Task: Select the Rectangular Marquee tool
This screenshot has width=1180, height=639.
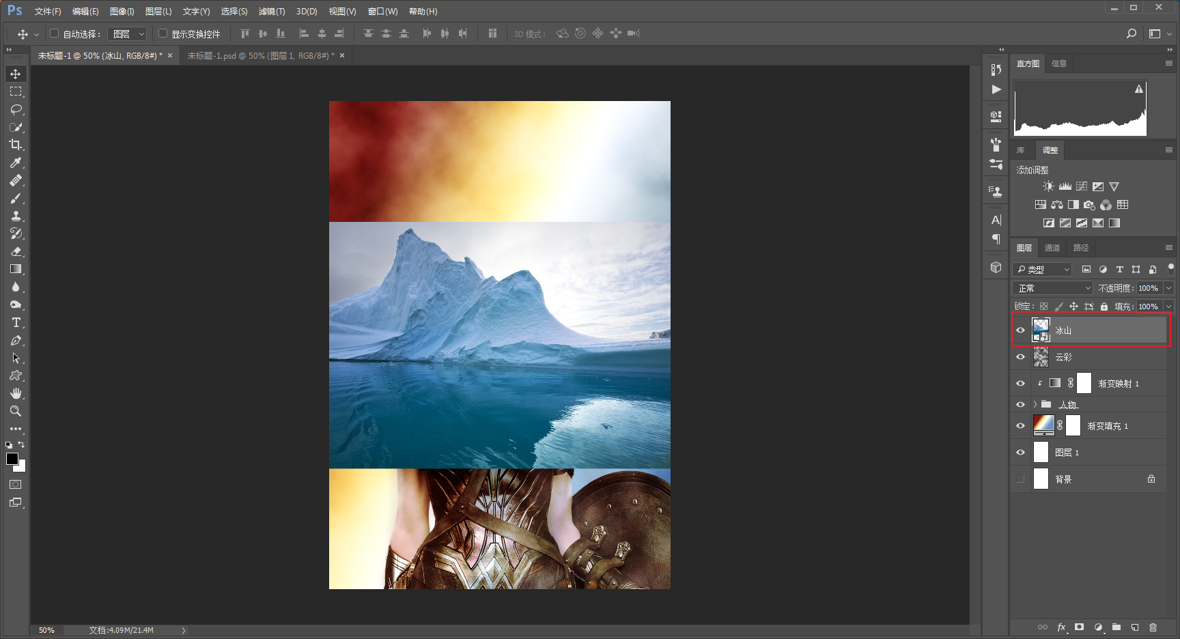Action: tap(16, 91)
